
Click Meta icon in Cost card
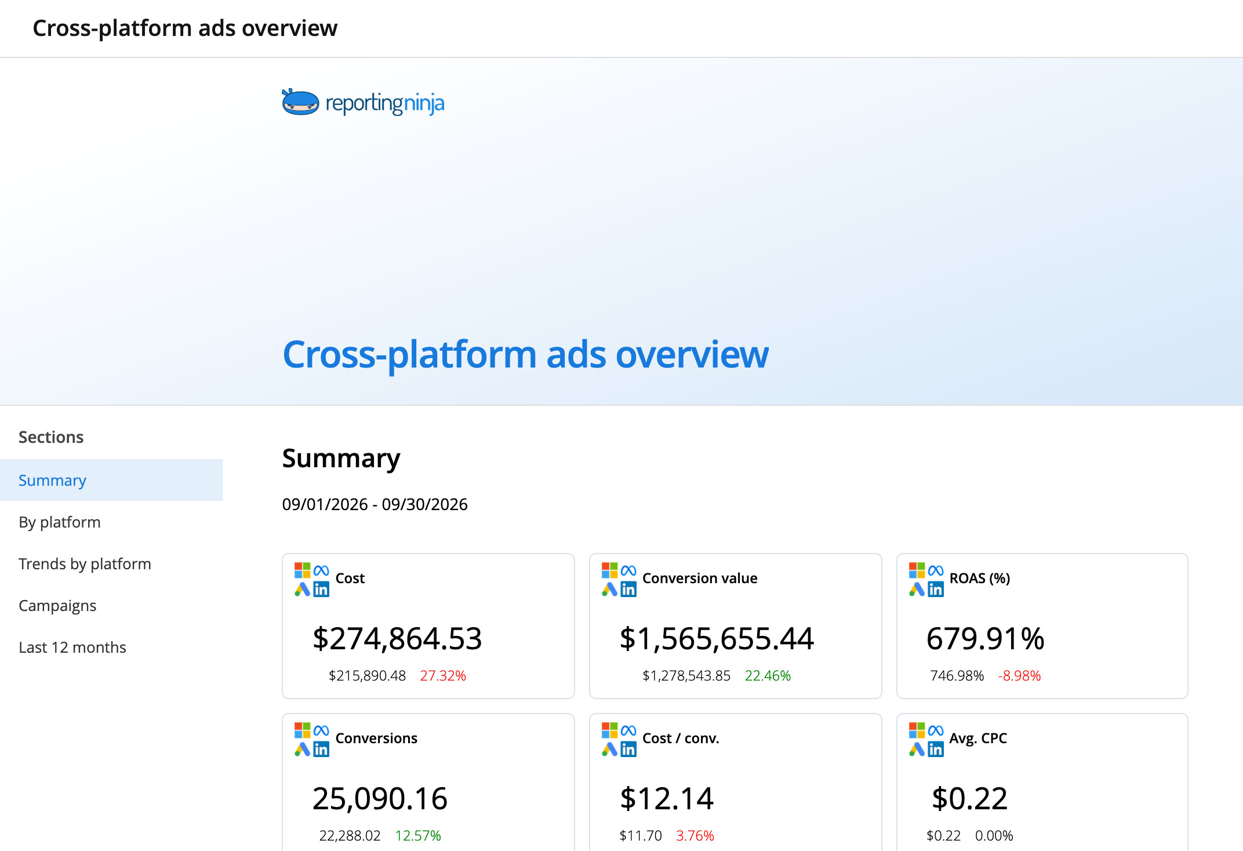point(321,570)
